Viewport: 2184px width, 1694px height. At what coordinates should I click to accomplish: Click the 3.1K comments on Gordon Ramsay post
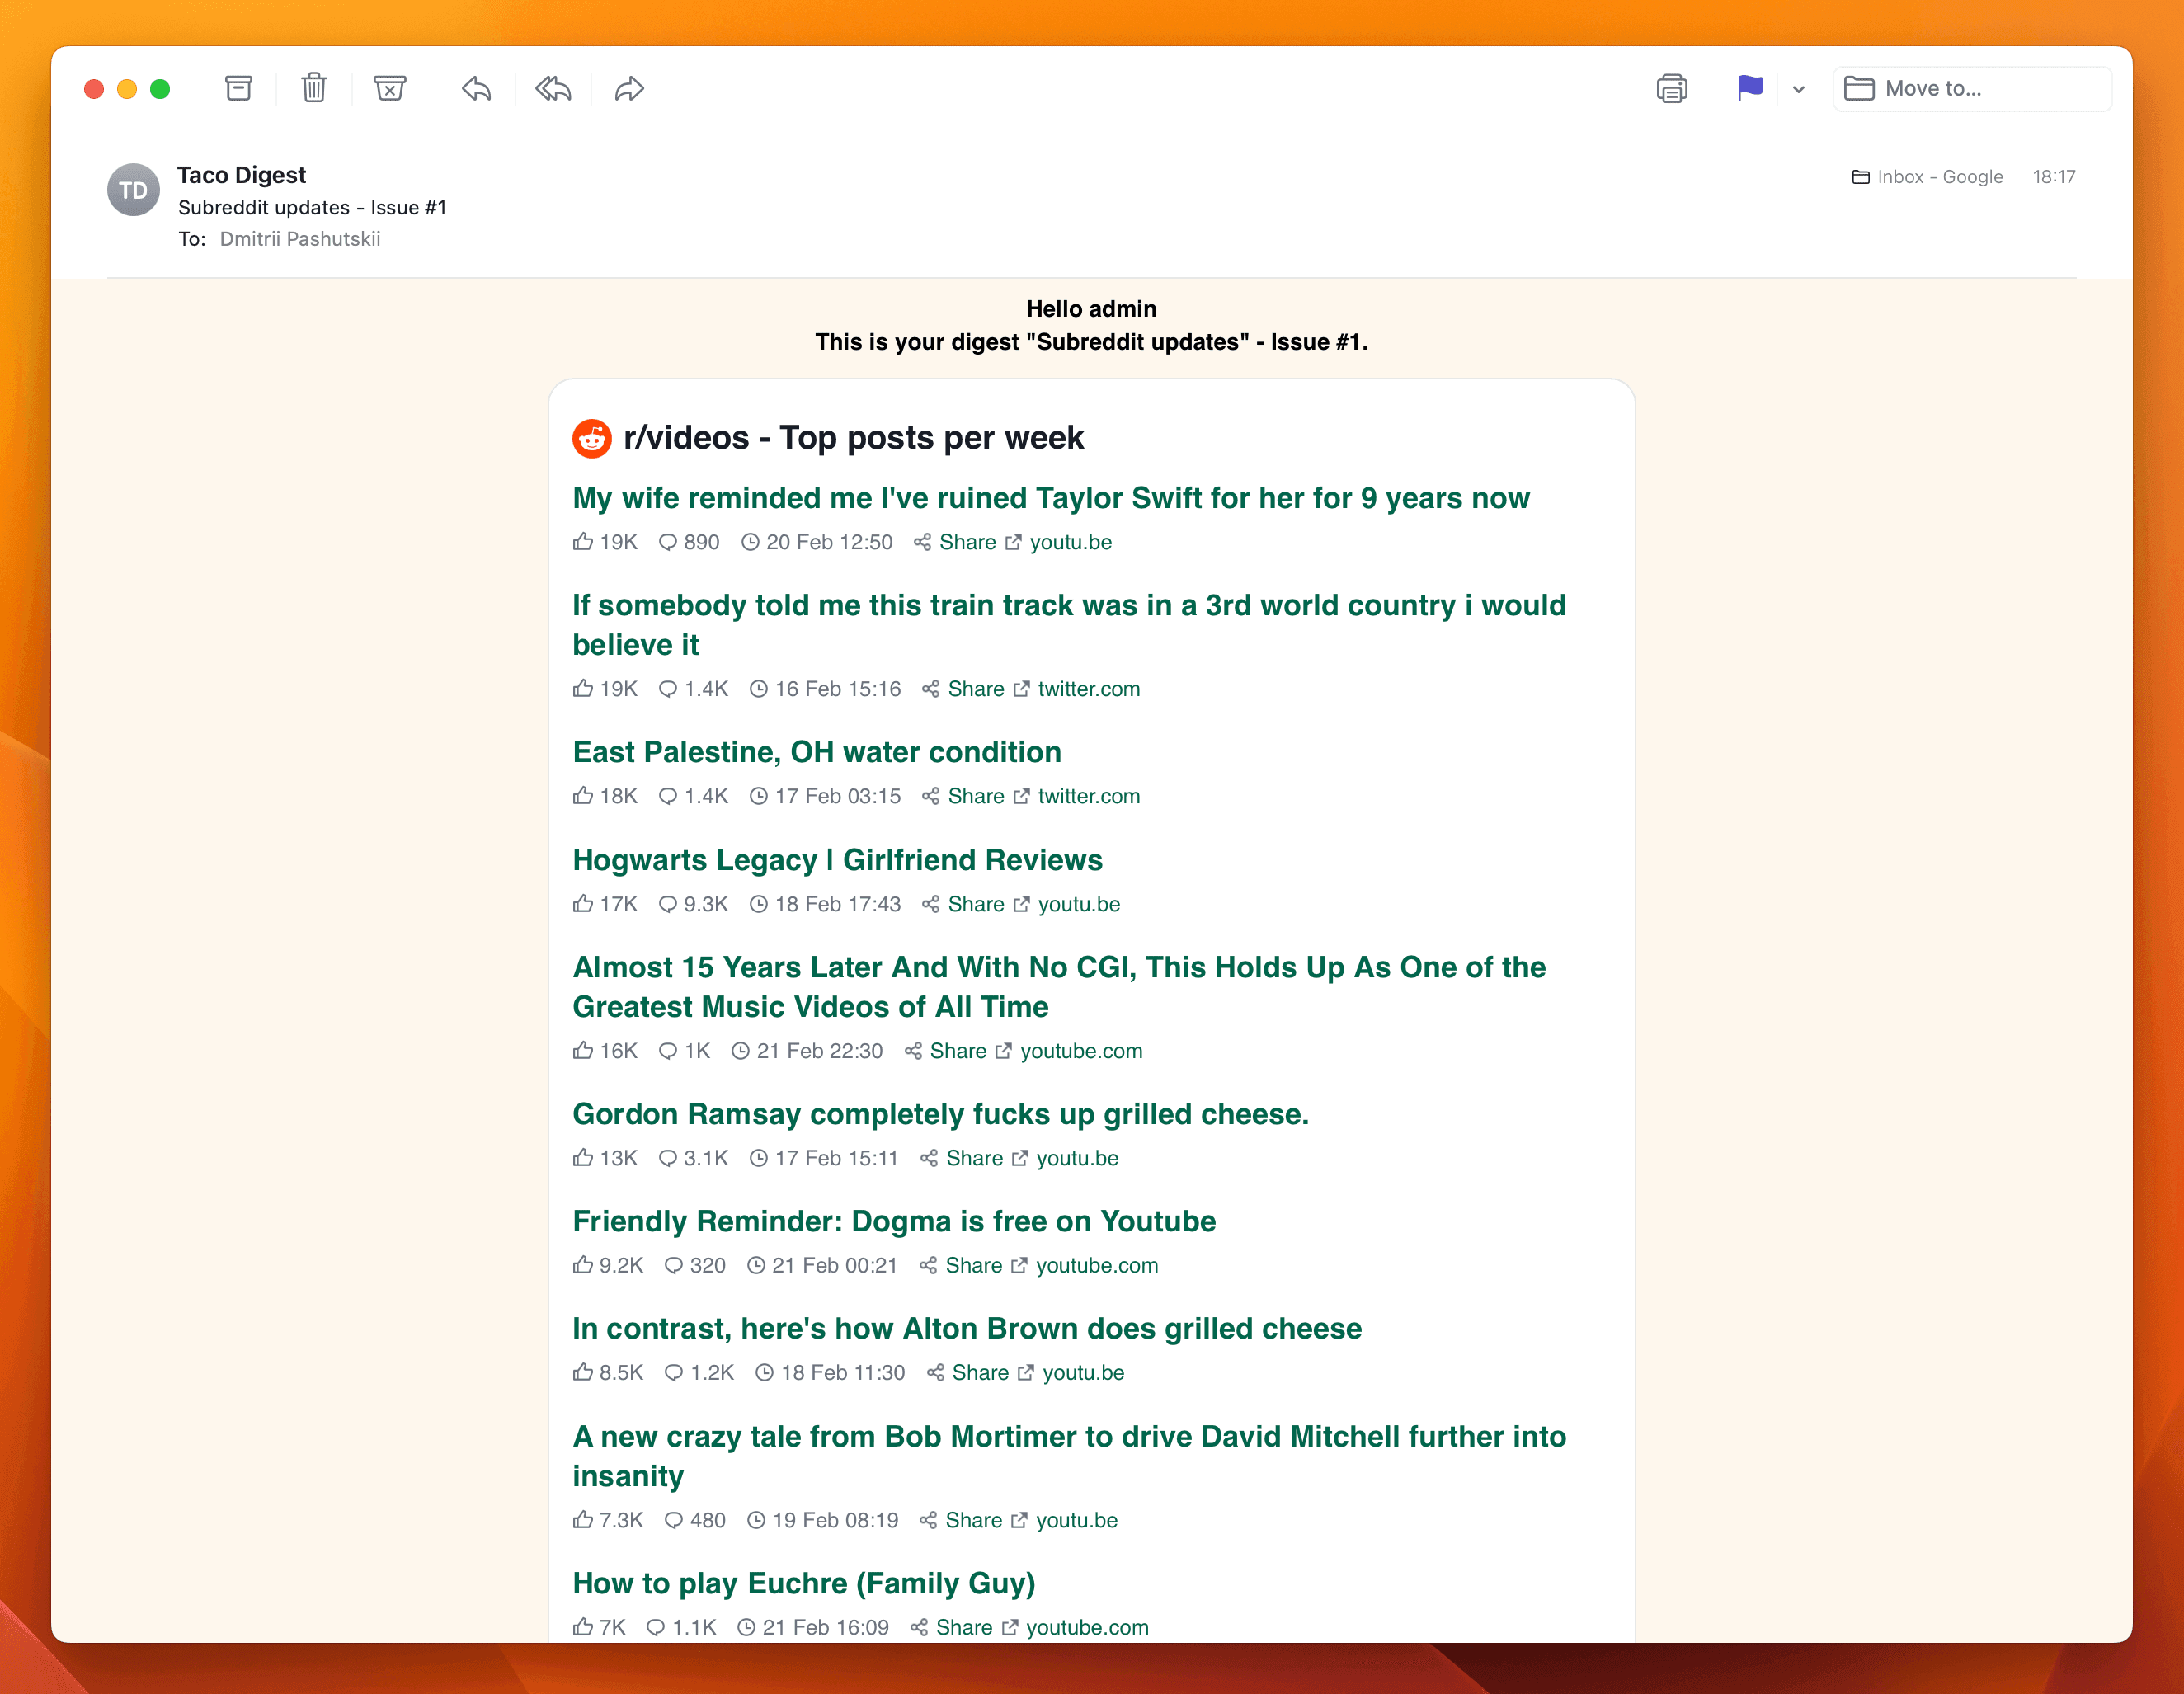[x=693, y=1158]
